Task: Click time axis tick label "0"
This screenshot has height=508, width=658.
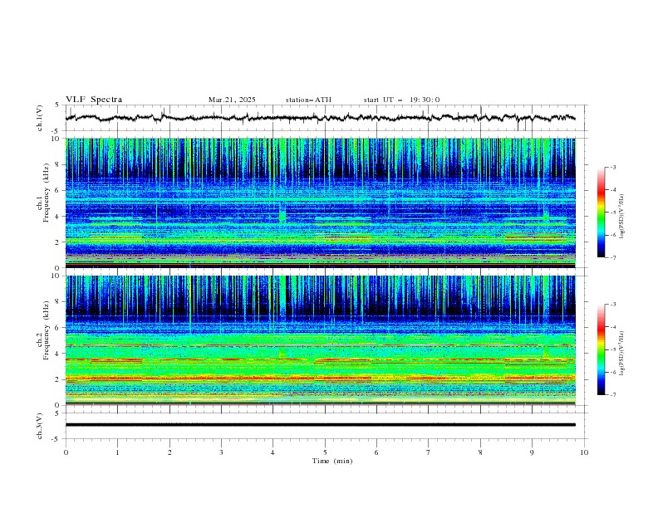Action: point(66,452)
